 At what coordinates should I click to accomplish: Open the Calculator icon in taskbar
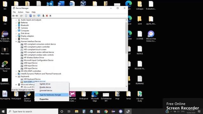click(84, 111)
